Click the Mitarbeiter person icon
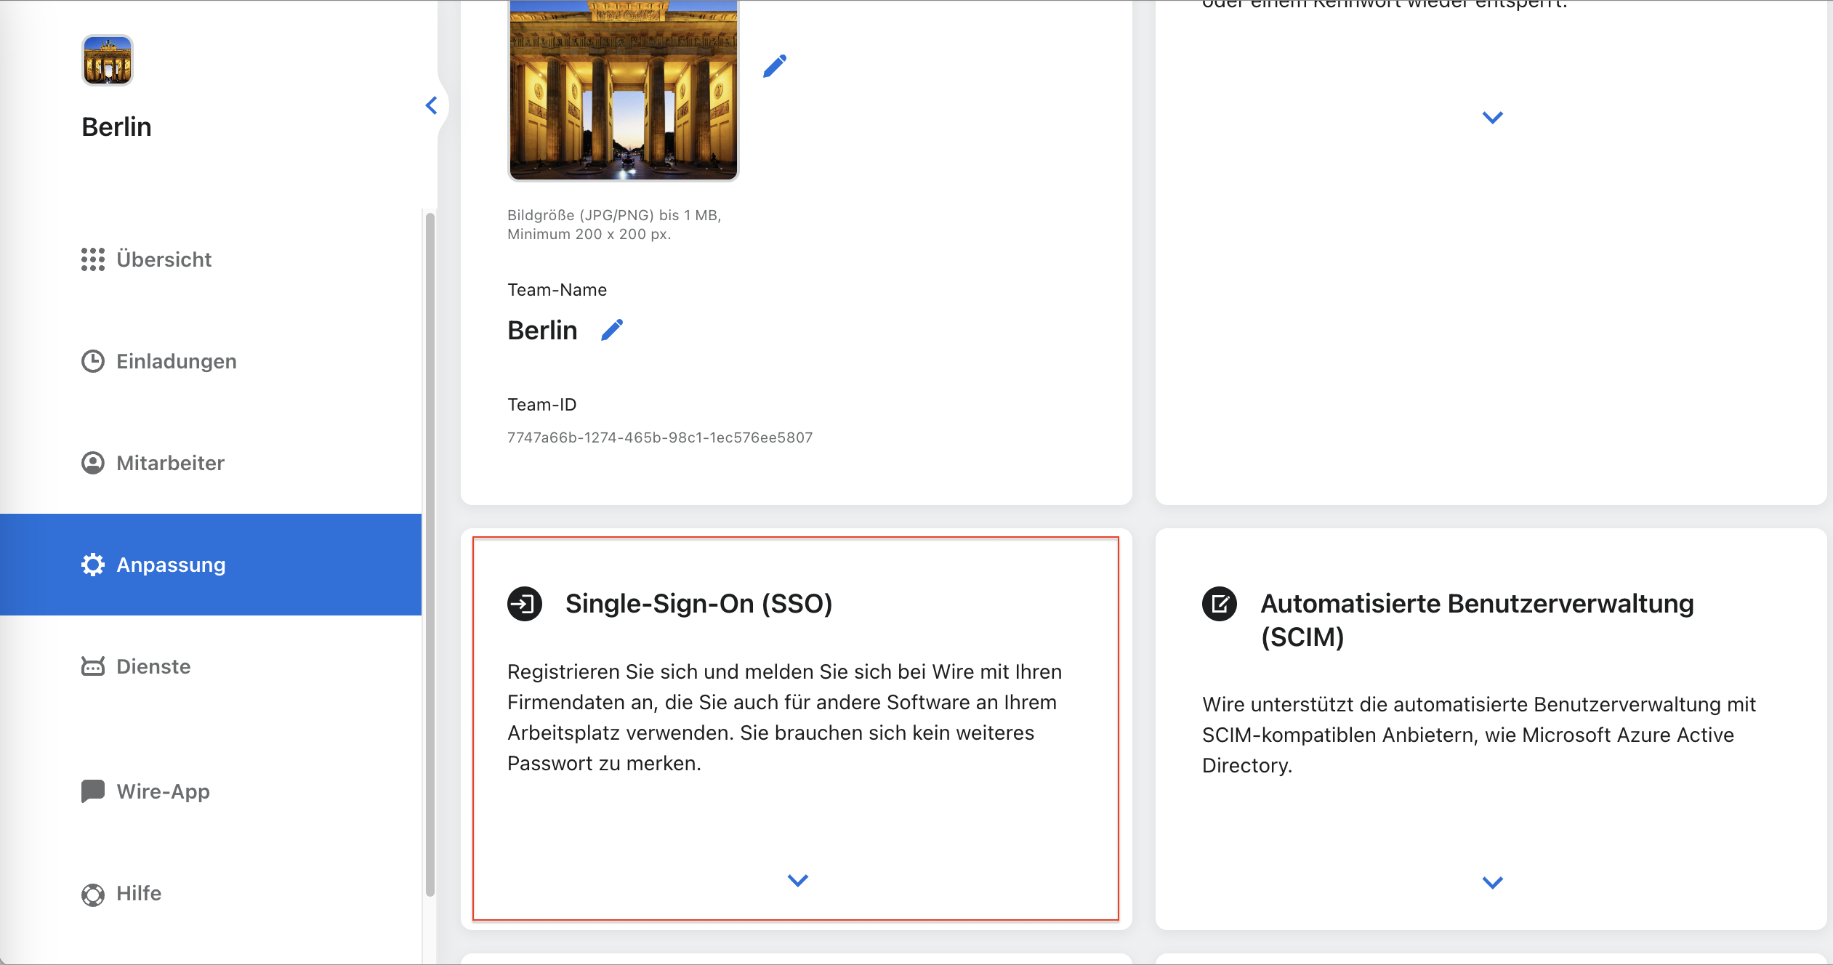Screen dimensions: 1833x965 93,463
